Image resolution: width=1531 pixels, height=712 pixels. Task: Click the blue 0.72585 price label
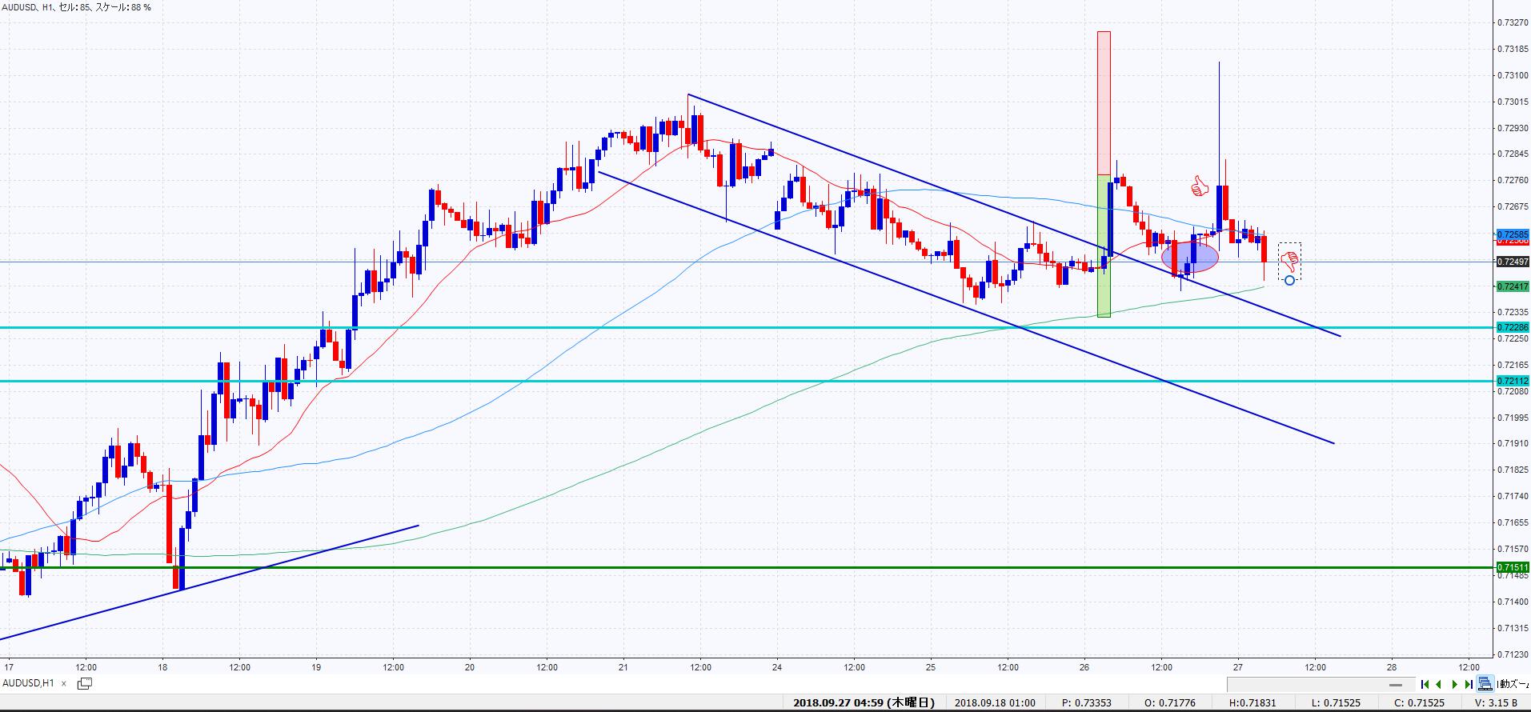[1512, 234]
